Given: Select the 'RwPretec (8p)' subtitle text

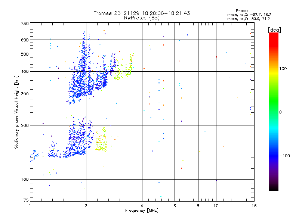Looking at the screenshot, I should coord(142,18).
